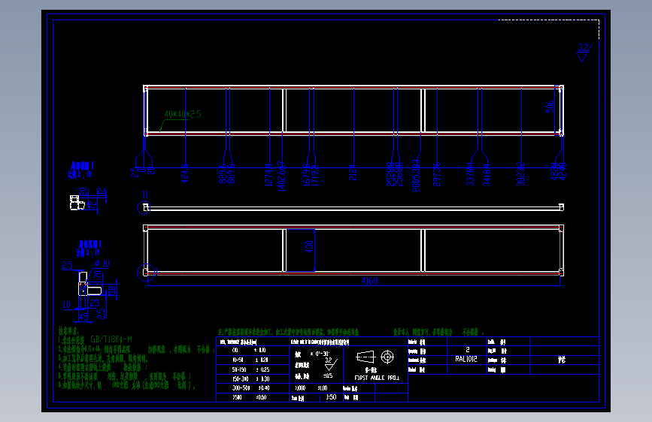Image resolution: width=652 pixels, height=422 pixels.
Task: Click the detail circle I on the middle side view
Action: [144, 207]
